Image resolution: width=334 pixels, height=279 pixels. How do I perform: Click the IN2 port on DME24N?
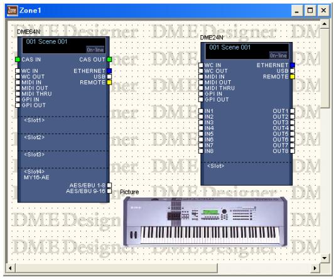coord(201,117)
